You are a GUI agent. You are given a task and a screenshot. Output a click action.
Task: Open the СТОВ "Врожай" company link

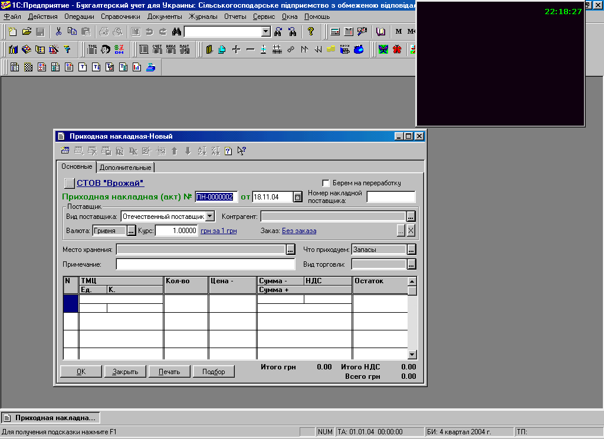[110, 183]
